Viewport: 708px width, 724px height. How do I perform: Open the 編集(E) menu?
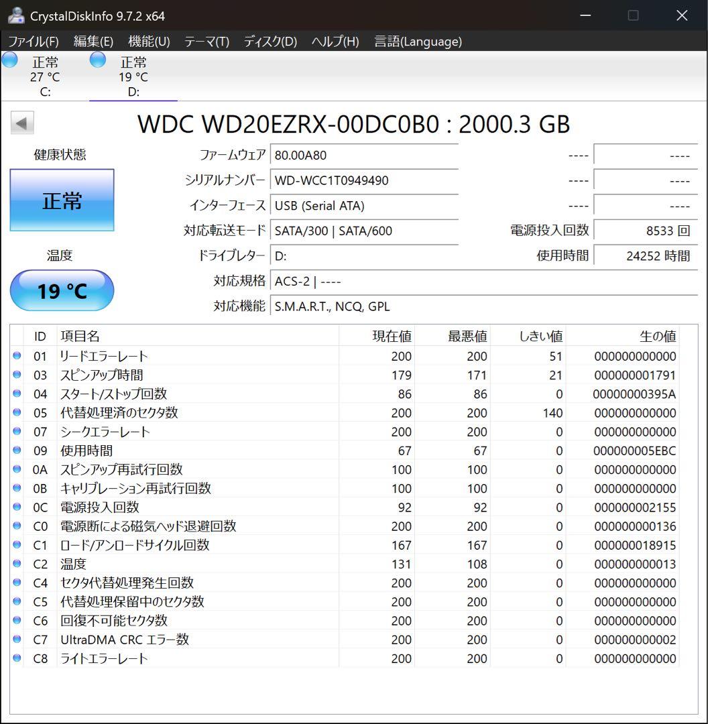point(93,42)
